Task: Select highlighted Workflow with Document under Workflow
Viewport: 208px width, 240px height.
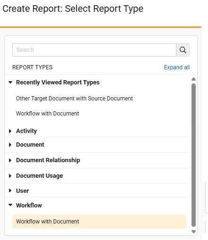Action: point(99,222)
